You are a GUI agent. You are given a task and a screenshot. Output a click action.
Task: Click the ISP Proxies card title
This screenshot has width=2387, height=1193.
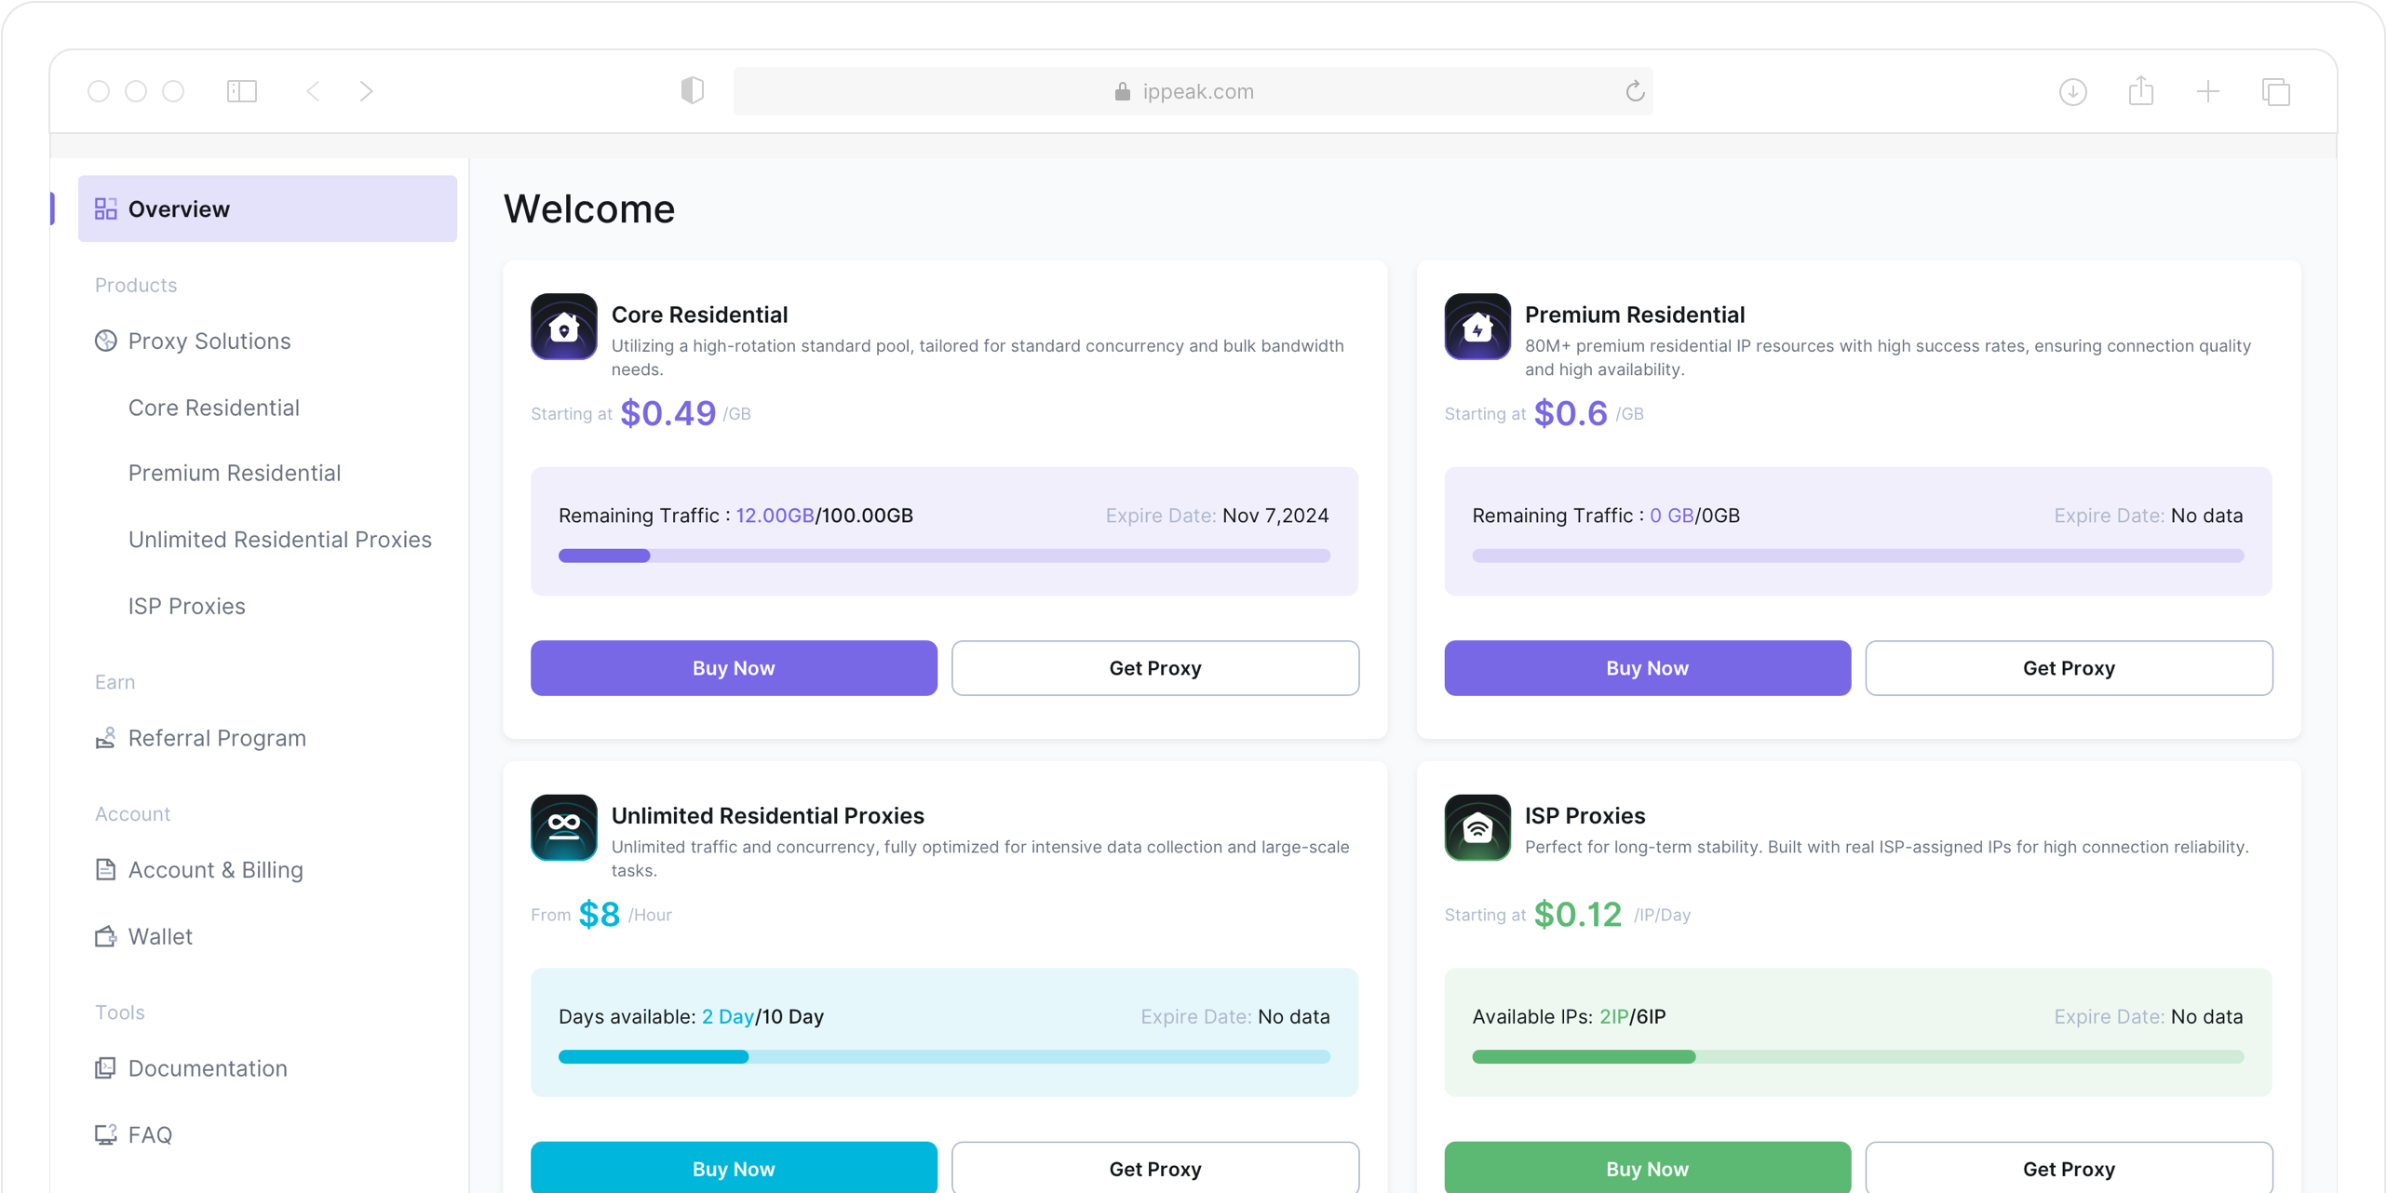tap(1585, 815)
